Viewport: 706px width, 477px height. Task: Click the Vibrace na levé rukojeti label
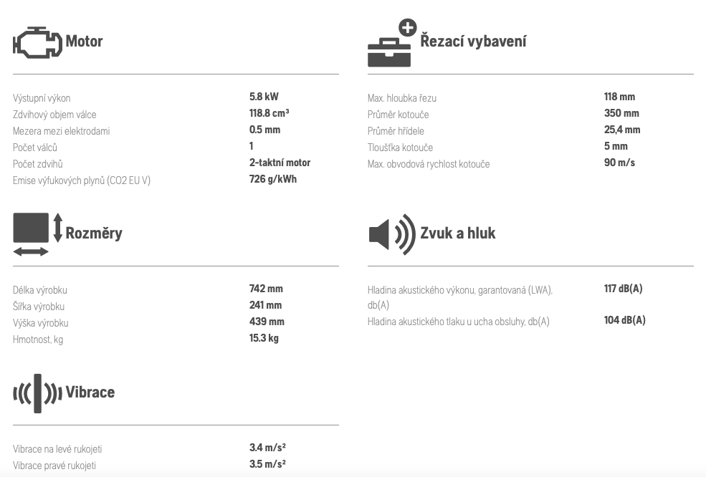pos(57,449)
